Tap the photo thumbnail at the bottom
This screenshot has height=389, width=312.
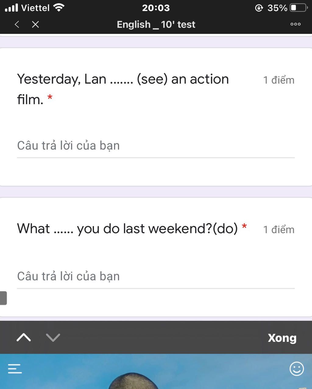pos(156,371)
